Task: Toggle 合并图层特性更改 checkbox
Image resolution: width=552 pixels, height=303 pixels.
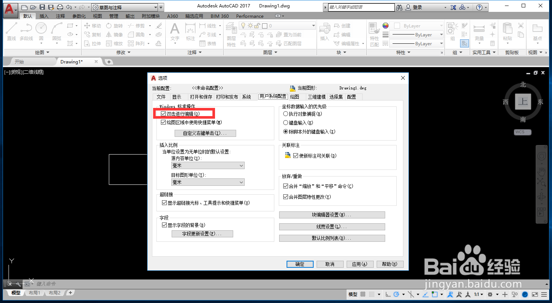Action: click(285, 197)
